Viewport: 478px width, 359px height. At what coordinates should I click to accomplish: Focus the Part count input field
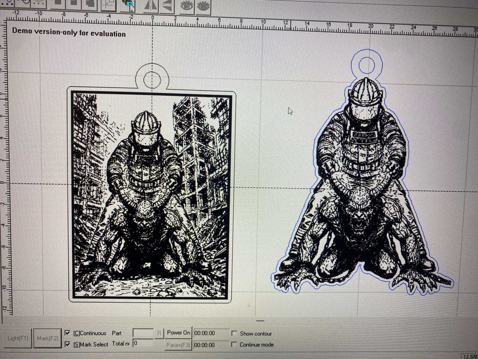click(143, 333)
